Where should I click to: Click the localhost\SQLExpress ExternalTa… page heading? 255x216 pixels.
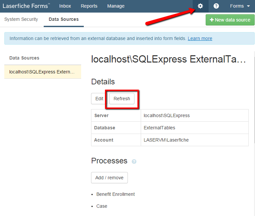pos(169,59)
